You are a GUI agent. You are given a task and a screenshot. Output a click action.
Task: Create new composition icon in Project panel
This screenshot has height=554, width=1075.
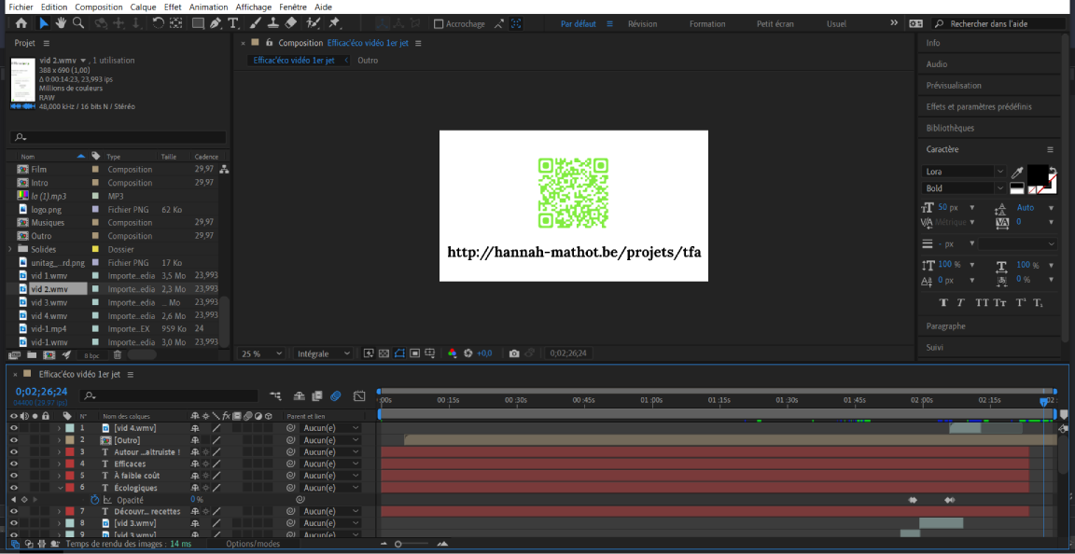(x=49, y=355)
